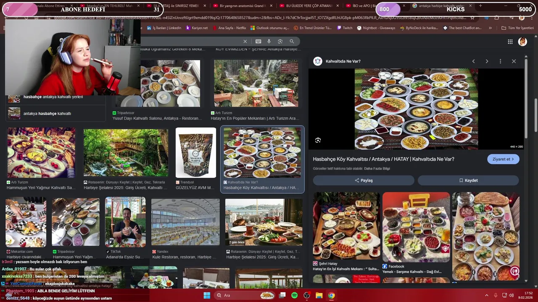Choose suggestion hasbahçe antakya kahvaltı yerleri
The image size is (538, 302).
click(53, 97)
